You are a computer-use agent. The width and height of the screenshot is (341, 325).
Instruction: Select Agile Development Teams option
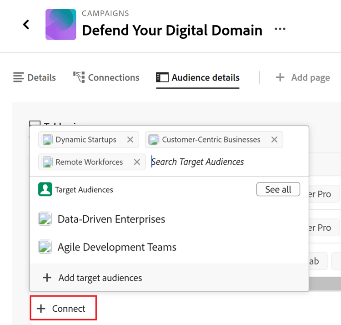(117, 247)
